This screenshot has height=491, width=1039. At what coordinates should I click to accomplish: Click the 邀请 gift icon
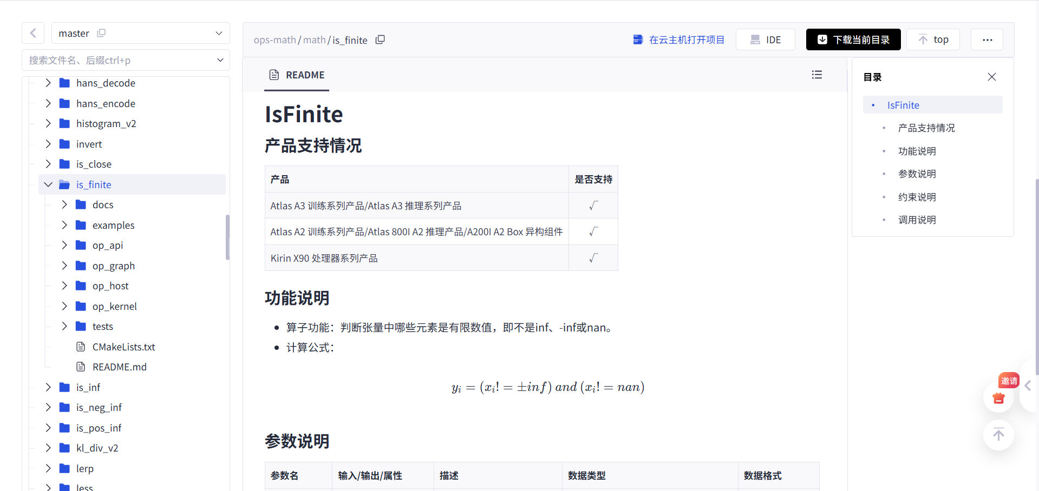(x=998, y=397)
